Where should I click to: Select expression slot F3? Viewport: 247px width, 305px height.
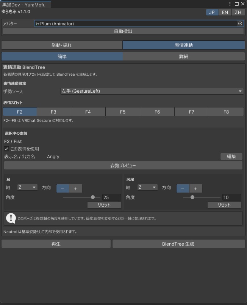click(x=53, y=112)
